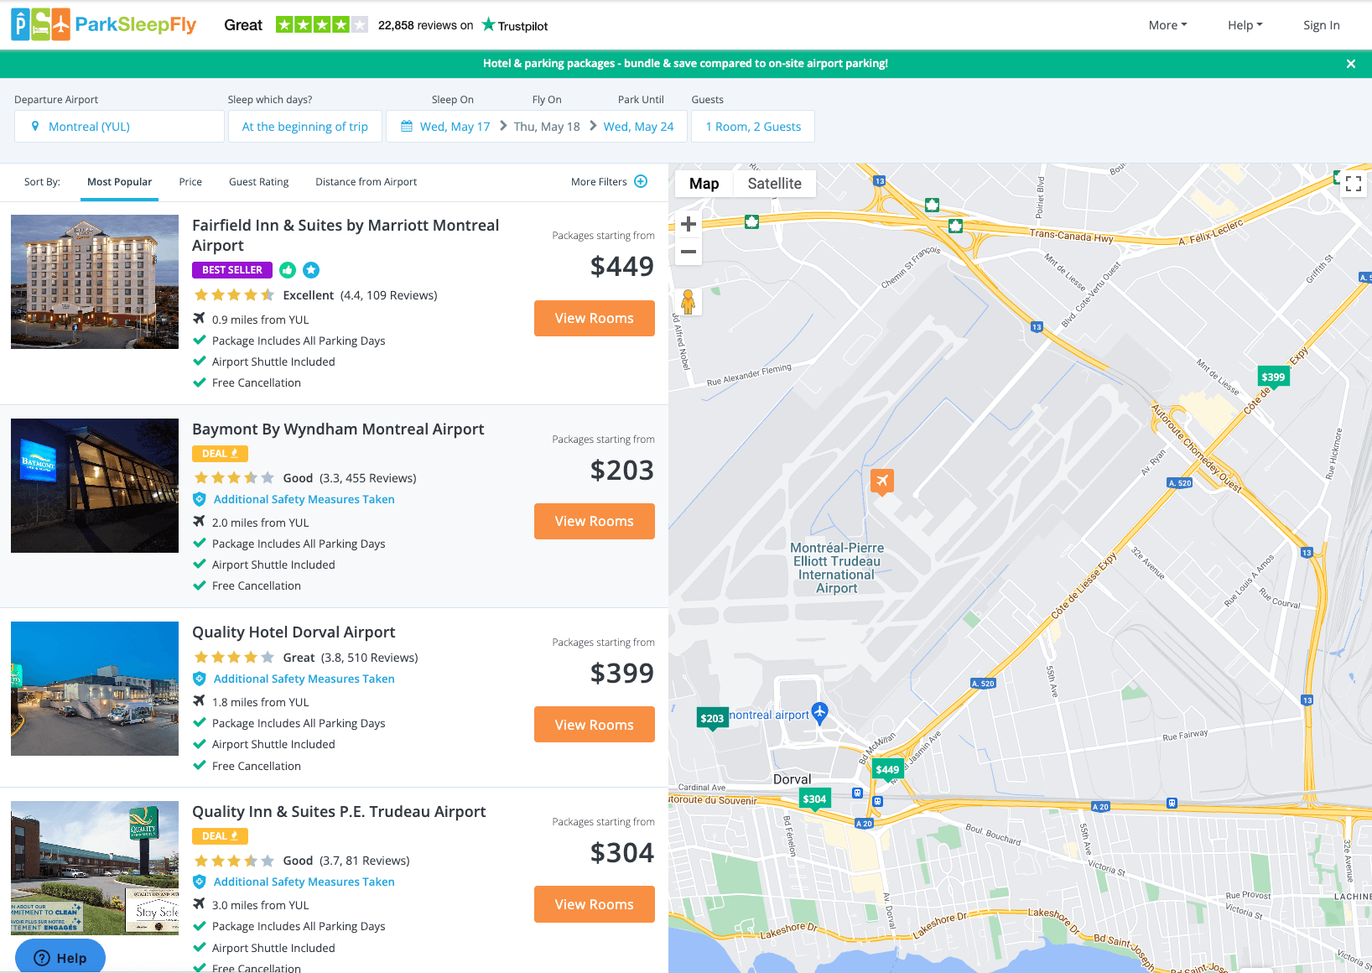Select the Street View pegman icon
Screen dimensions: 1372x973
click(x=689, y=302)
